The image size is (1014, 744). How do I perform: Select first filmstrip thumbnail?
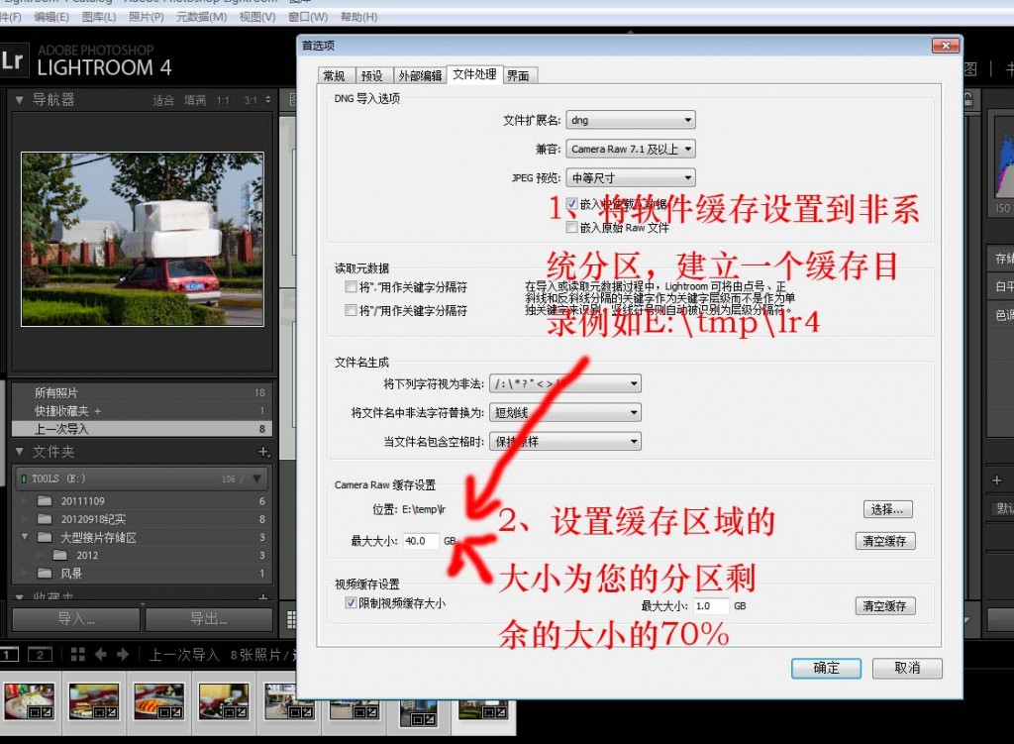point(29,702)
